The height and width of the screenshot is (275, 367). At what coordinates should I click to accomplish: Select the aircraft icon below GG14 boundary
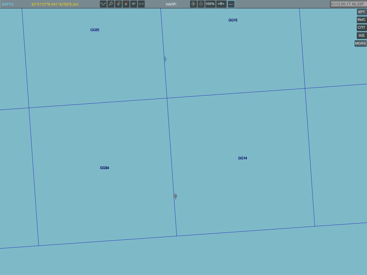pyautogui.click(x=175, y=196)
